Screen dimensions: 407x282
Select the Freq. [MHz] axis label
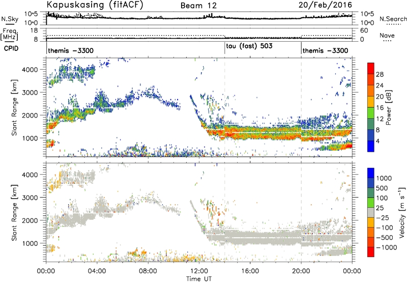pos(9,34)
